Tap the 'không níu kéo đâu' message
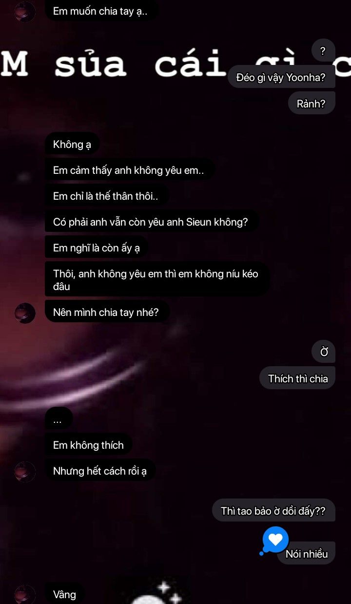The height and width of the screenshot is (604, 351). pos(156,280)
